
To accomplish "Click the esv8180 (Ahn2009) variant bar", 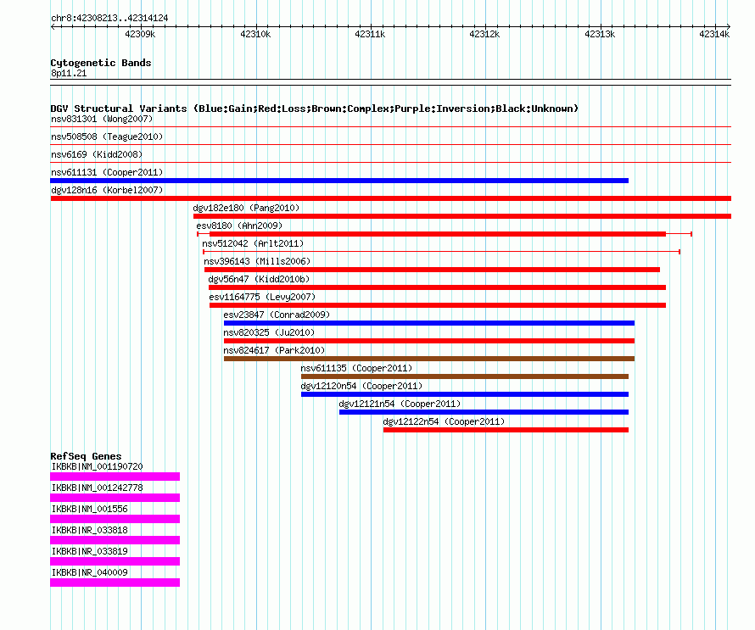I will 445,234.
